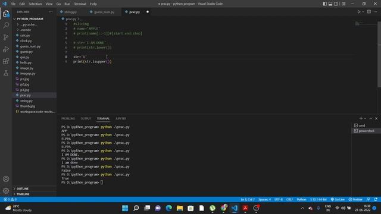Open the Extensions view
The width and height of the screenshot is (381, 214).
pos(6,61)
